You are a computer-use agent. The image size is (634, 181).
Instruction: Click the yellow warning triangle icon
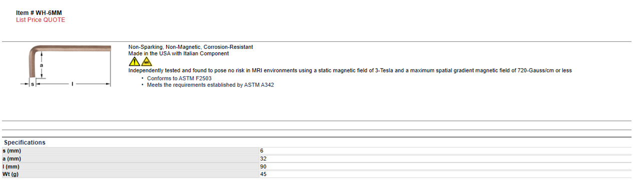pos(134,61)
